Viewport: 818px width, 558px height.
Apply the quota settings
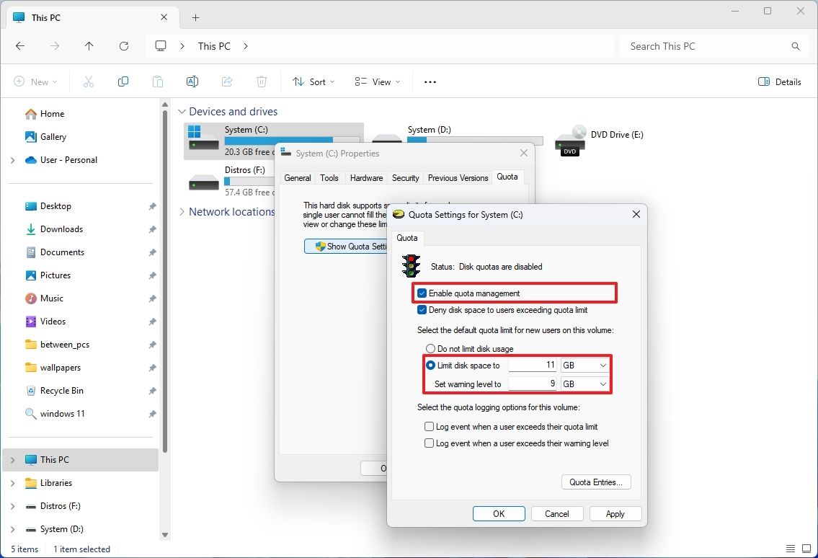tap(615, 513)
